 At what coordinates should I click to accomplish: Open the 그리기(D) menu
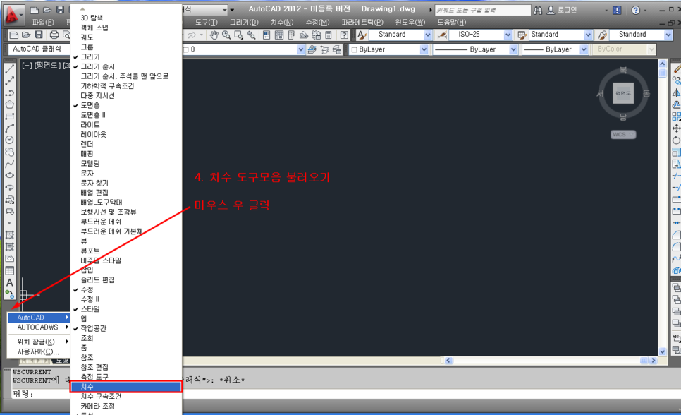[244, 22]
